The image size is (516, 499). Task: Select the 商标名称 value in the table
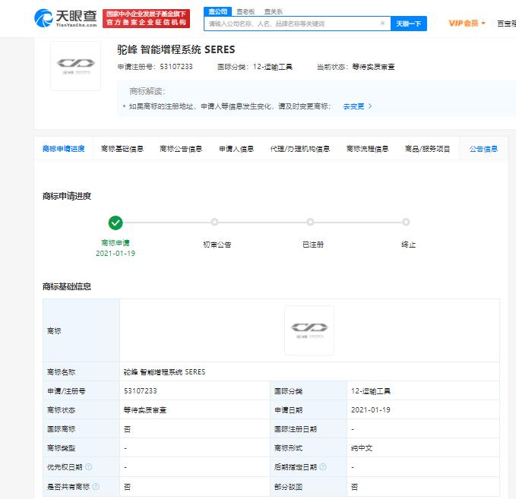pos(165,371)
